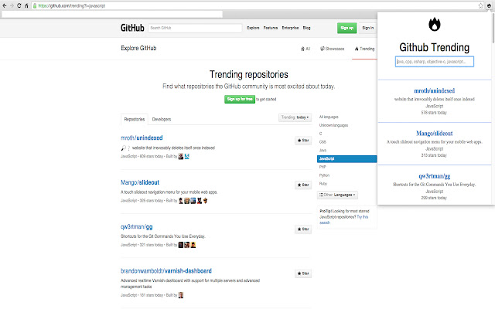This screenshot has height=309, width=495.
Task: Open mroth/unindexed in the popup
Action: coord(435,91)
